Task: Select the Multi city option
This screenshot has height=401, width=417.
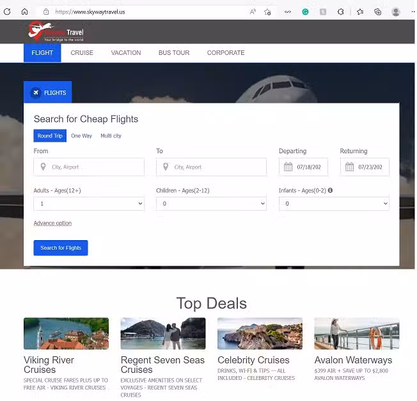Action: (111, 136)
